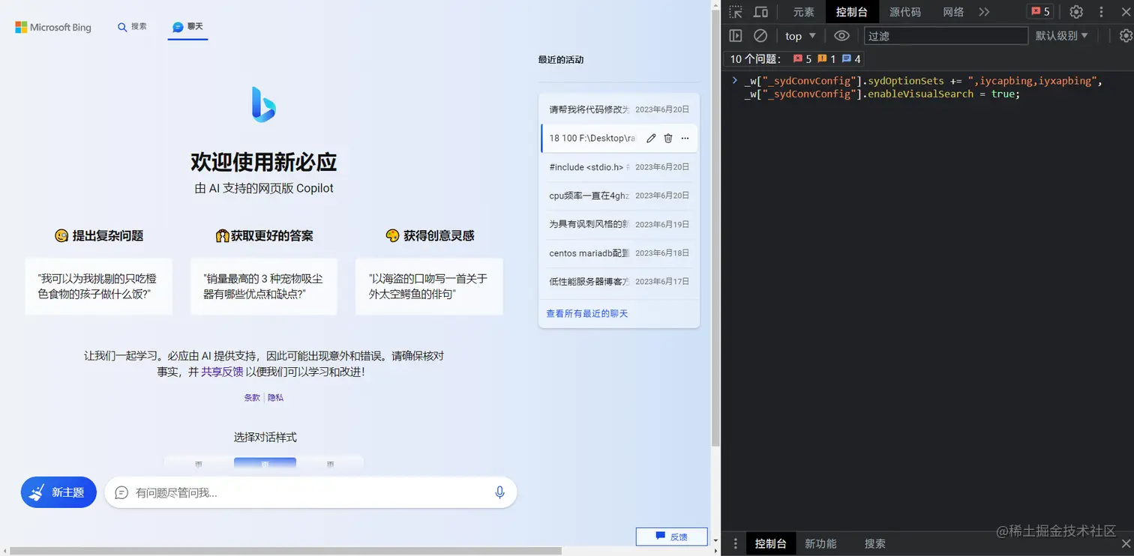The image size is (1134, 556).
Task: Open the 隐私 privacy link
Action: 276,398
